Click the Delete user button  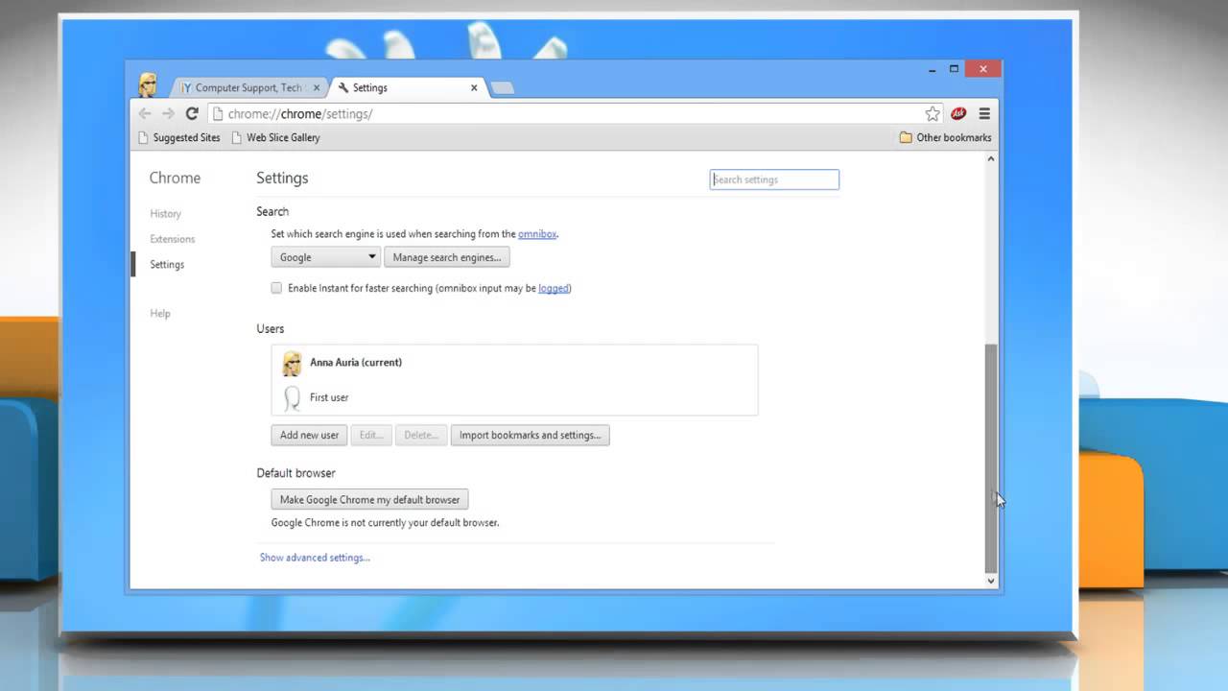click(420, 435)
